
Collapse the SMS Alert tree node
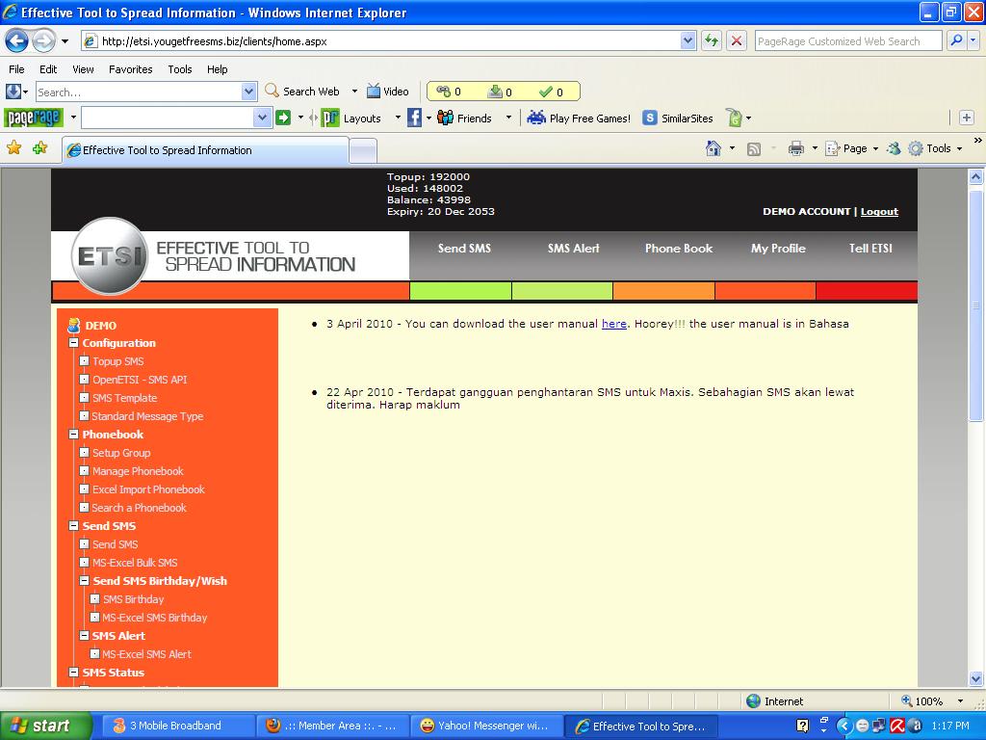[x=85, y=636]
